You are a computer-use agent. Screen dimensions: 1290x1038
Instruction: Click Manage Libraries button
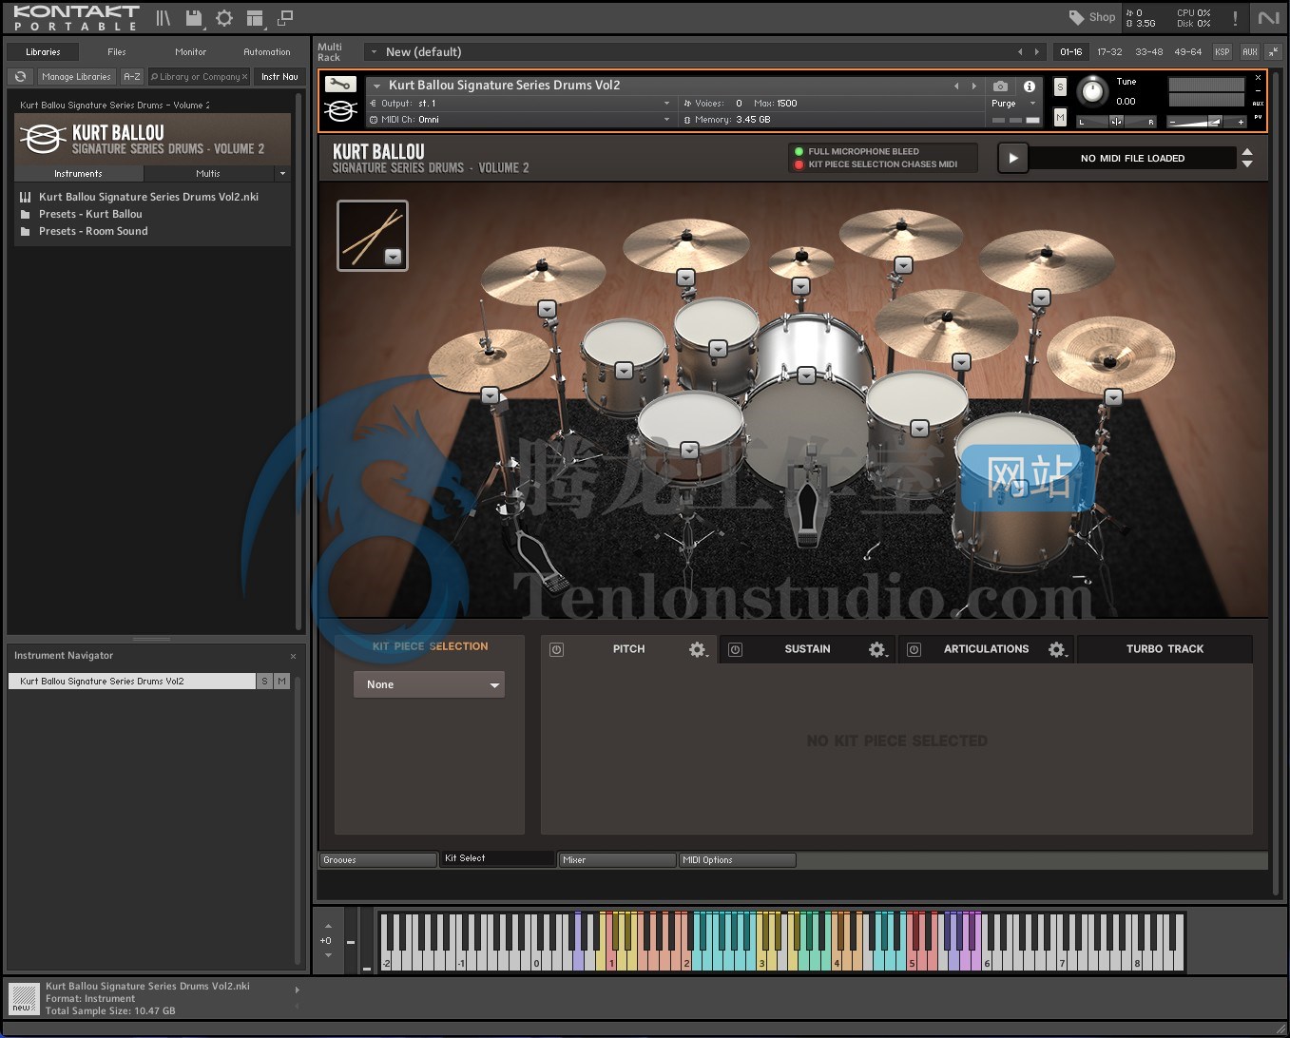tap(76, 77)
